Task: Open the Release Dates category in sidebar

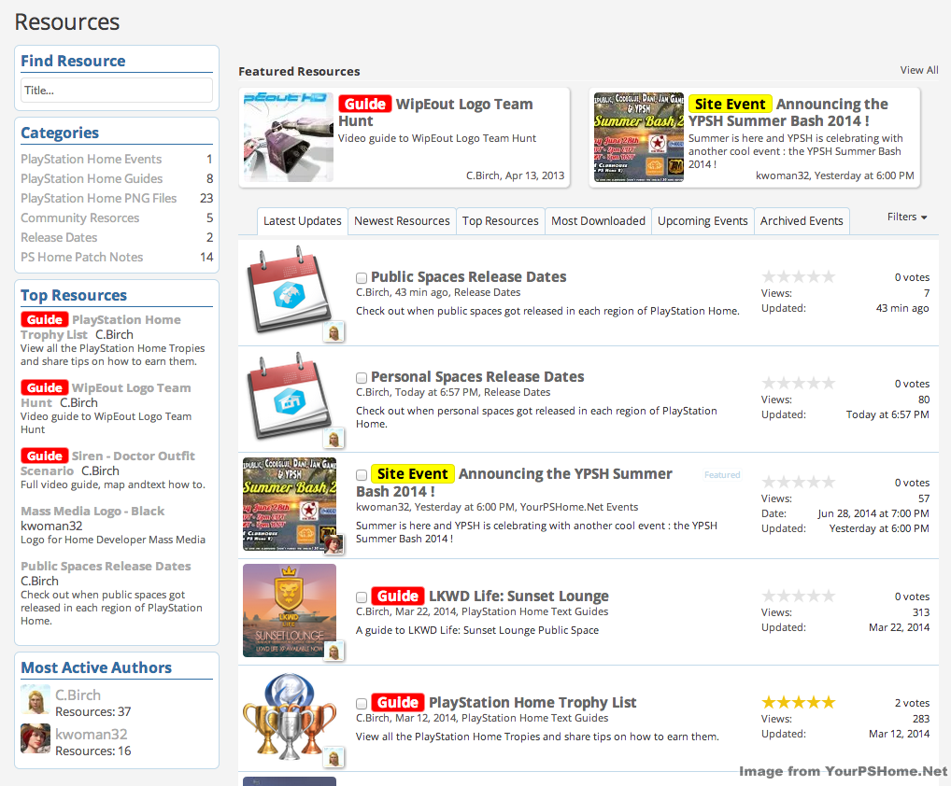Action: click(x=59, y=237)
